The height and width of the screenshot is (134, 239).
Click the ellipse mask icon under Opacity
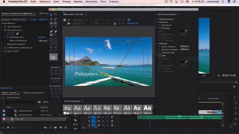coord(8,33)
